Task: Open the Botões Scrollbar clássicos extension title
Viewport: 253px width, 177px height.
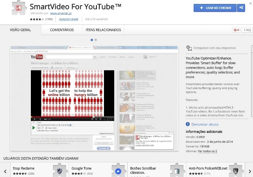Action: pos(143,170)
